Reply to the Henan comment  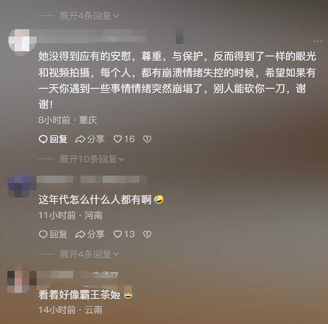tap(53, 234)
